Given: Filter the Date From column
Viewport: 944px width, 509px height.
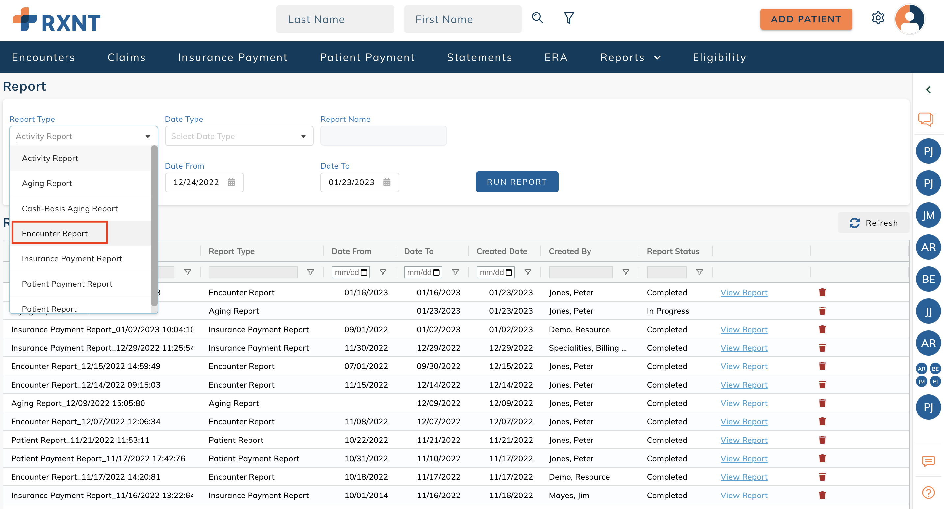Looking at the screenshot, I should pyautogui.click(x=383, y=272).
